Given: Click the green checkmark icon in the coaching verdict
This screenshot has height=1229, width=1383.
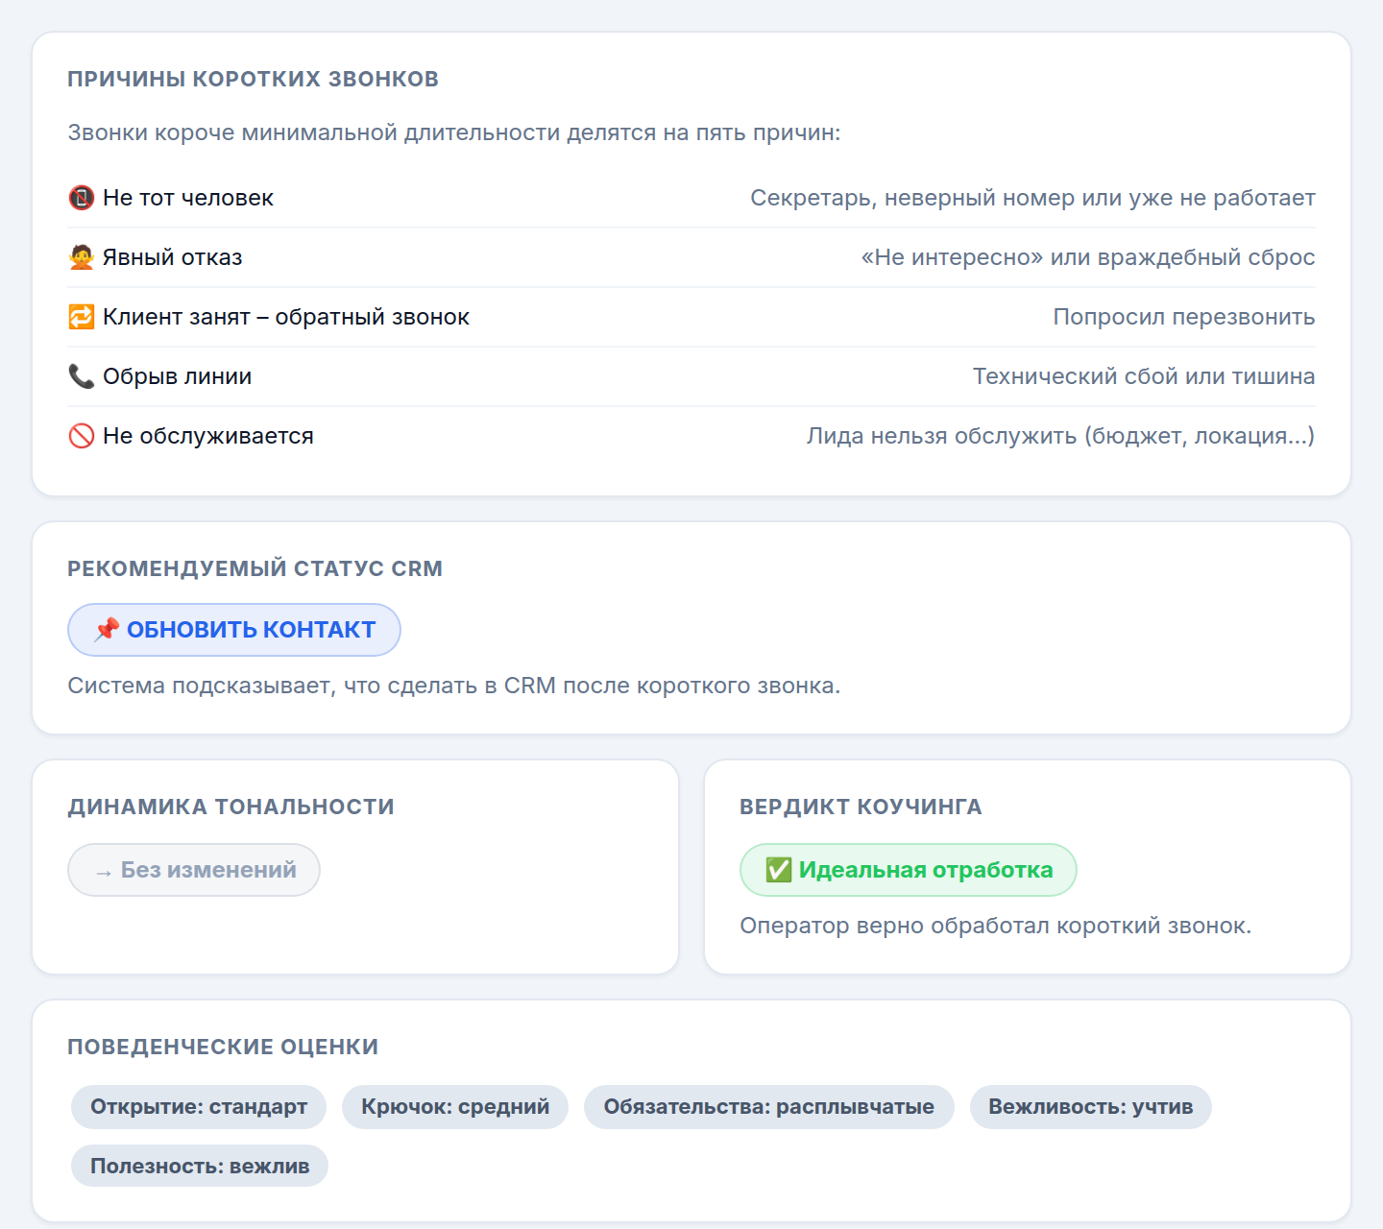Looking at the screenshot, I should 779,870.
